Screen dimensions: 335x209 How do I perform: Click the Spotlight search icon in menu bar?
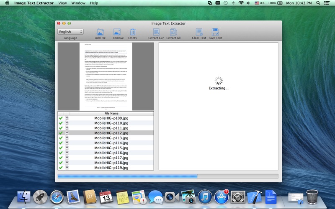pos(318,3)
